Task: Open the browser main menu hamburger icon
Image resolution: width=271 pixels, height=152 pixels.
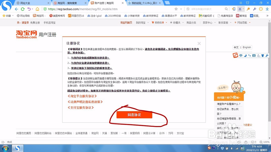Action: tap(241, 3)
